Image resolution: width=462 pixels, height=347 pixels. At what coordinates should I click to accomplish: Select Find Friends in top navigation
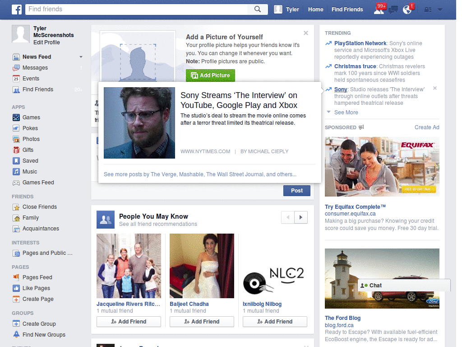click(x=347, y=9)
